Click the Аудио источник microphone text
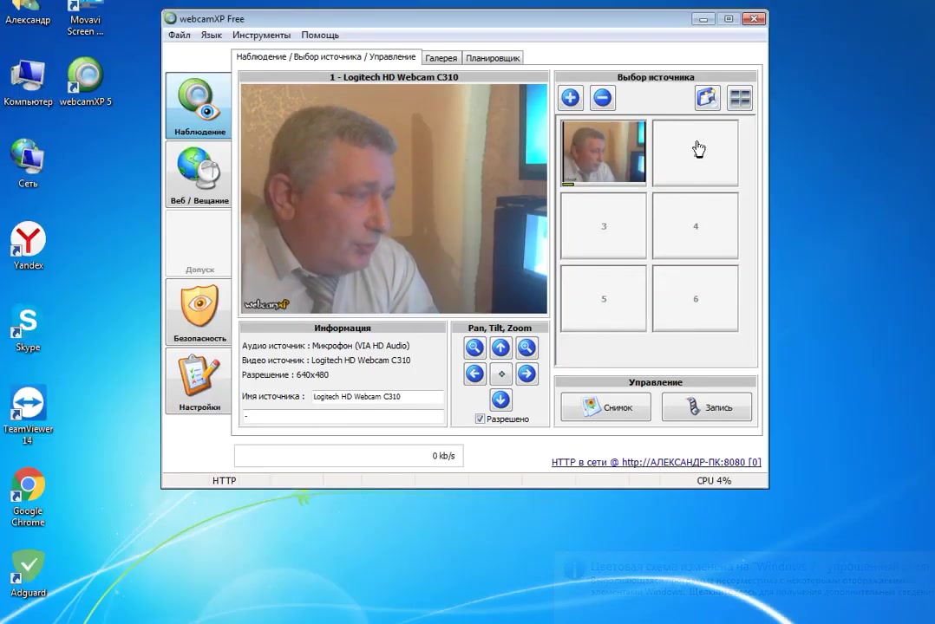 pyautogui.click(x=325, y=346)
